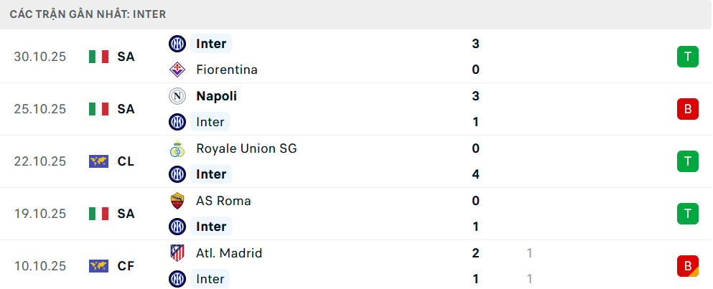Click green T badge for AS Roma match
This screenshot has height=289, width=713.
tap(687, 214)
